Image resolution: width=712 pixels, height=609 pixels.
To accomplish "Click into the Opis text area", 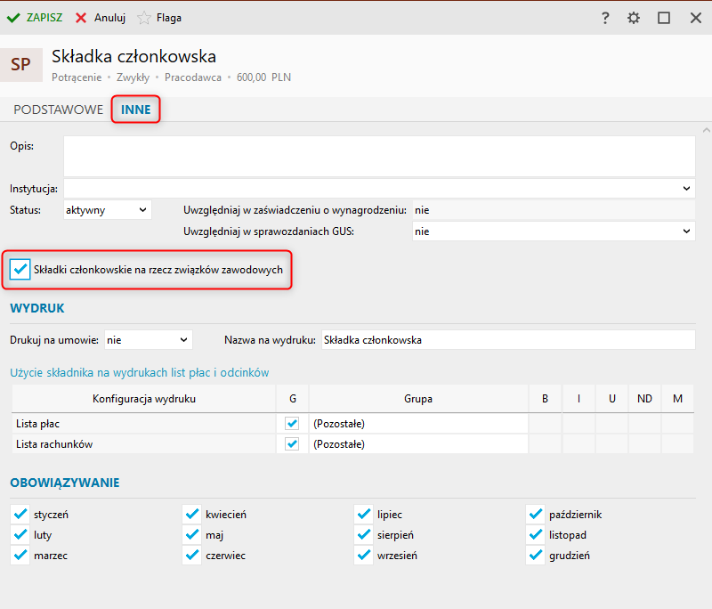I will coord(379,156).
